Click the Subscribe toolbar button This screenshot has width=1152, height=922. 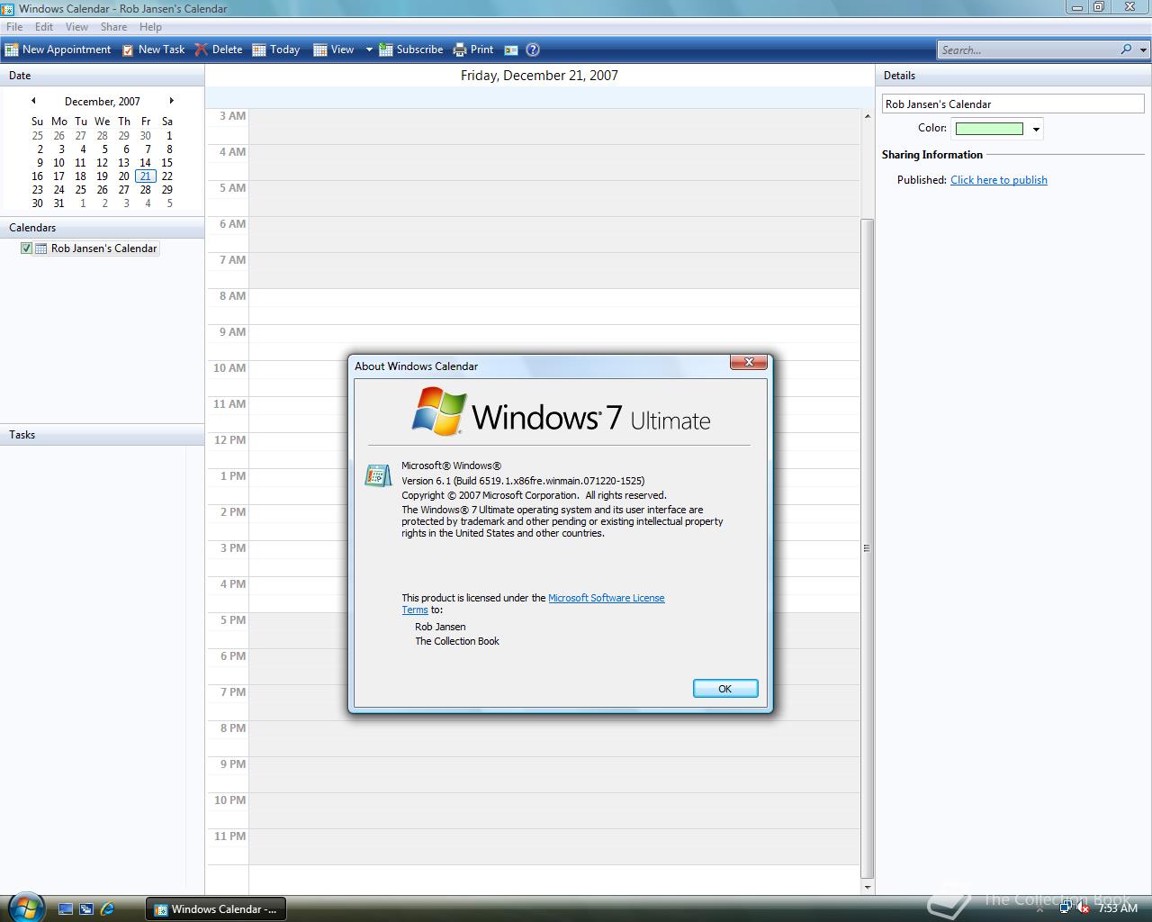click(411, 50)
